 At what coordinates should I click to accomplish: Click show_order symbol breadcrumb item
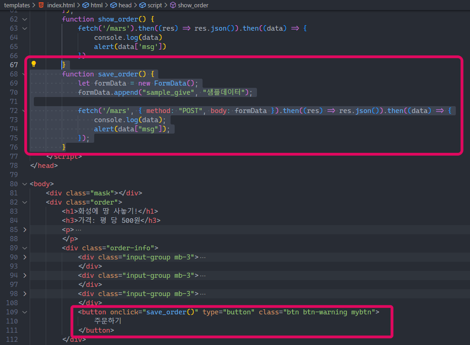coord(189,5)
